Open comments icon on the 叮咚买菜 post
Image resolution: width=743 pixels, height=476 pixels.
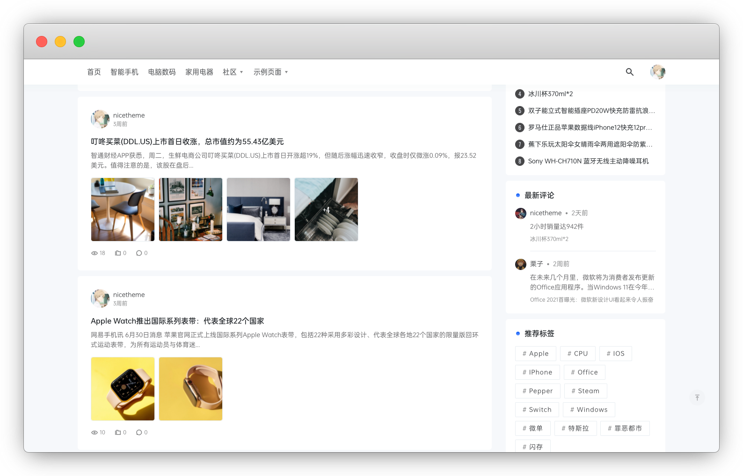click(139, 253)
